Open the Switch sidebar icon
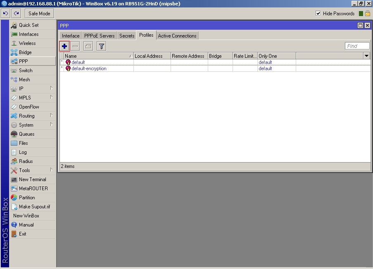This screenshot has width=373, height=269. click(x=14, y=71)
